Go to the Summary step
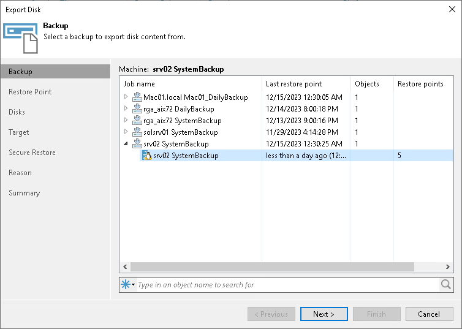 24,193
